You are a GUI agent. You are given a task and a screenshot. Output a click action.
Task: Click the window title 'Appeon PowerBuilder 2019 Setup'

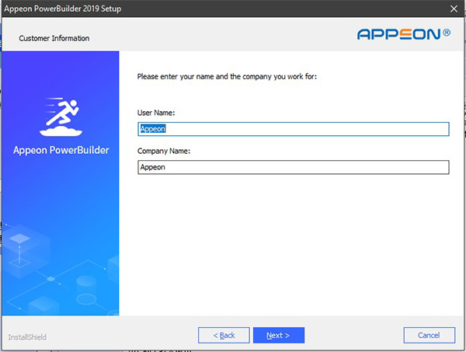(x=62, y=9)
